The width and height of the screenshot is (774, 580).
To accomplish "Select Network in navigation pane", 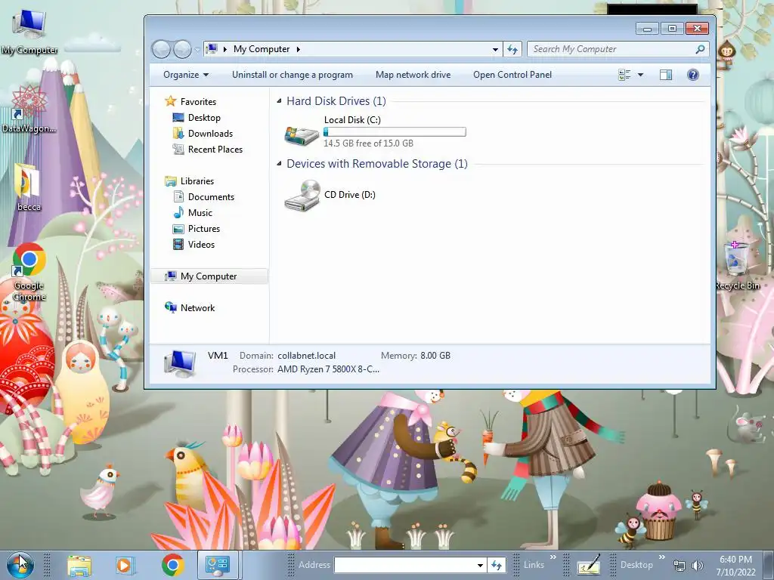I will [x=197, y=308].
